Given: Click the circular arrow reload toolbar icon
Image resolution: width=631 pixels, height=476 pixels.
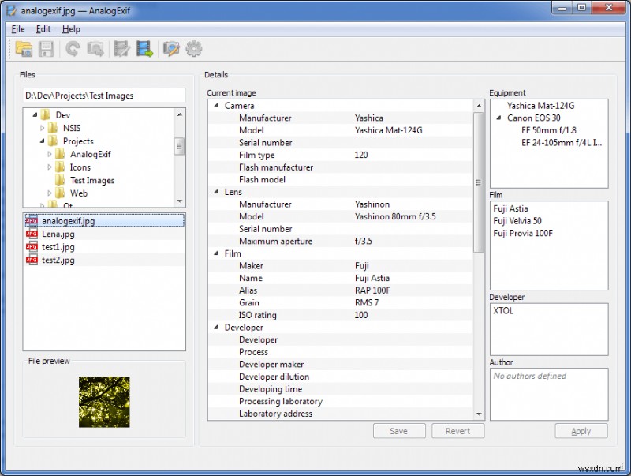Looking at the screenshot, I should [x=73, y=49].
